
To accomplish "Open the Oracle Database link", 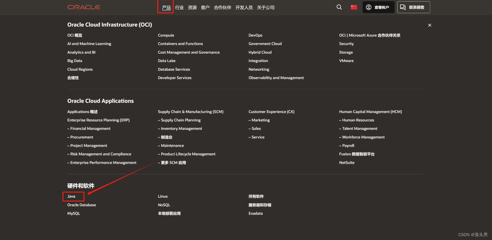I will click(82, 205).
